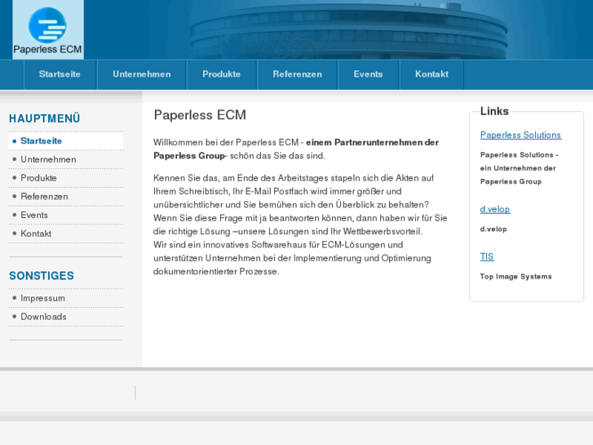The height and width of the screenshot is (445, 593).
Task: Select Referenzen in the Hauptmenü sidebar
Action: pyautogui.click(x=66, y=197)
